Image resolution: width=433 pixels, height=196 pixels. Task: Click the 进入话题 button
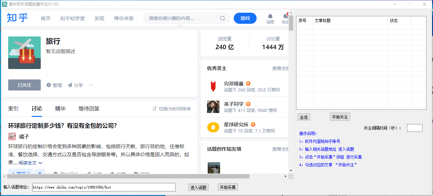199,187
